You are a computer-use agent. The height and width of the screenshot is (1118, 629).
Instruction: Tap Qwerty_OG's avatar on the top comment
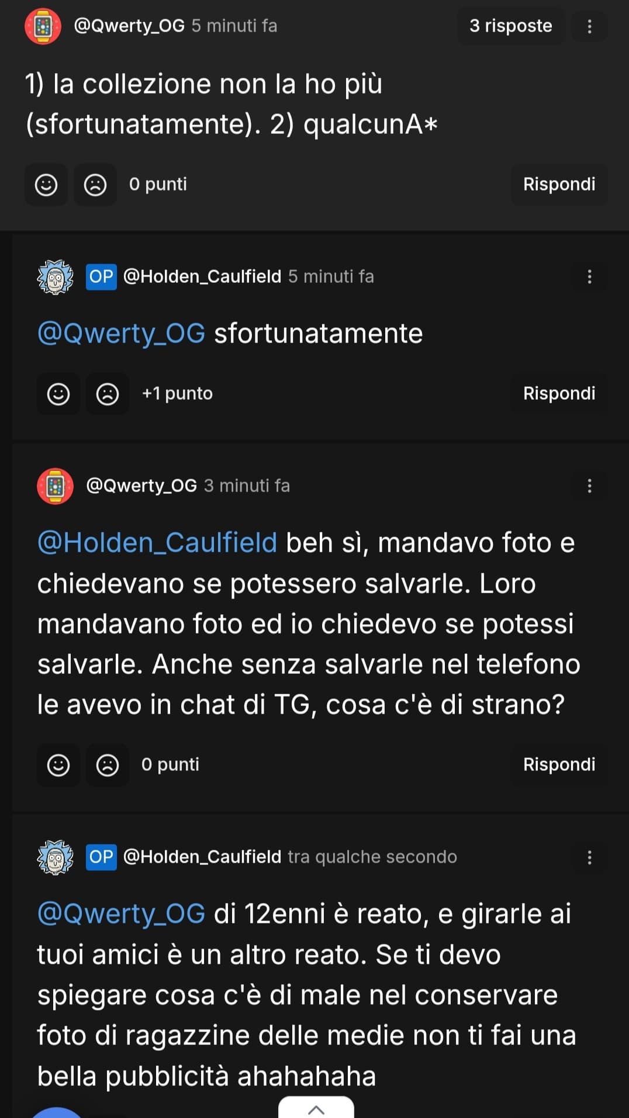tap(43, 26)
